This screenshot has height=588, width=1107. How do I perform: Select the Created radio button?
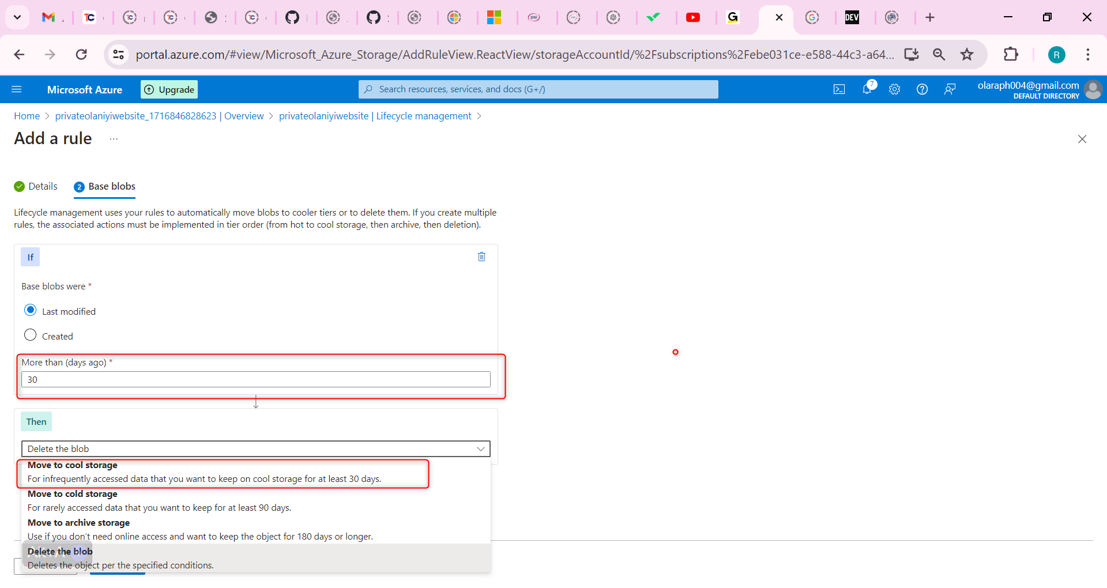point(31,335)
